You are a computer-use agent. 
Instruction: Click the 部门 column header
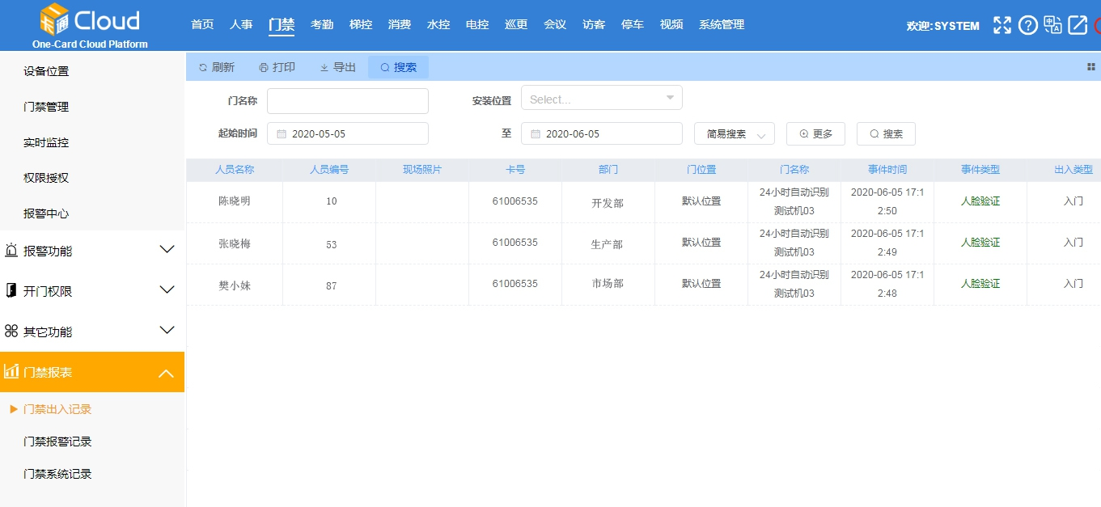[608, 170]
